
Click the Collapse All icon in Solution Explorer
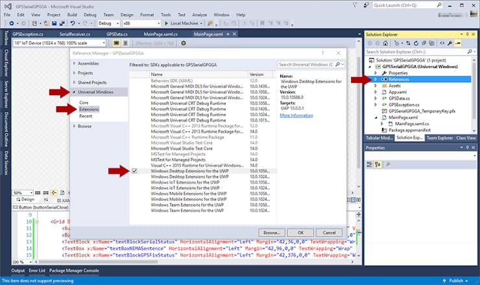pos(424,43)
